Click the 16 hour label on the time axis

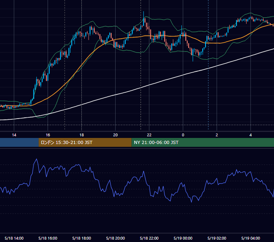click(x=48, y=135)
